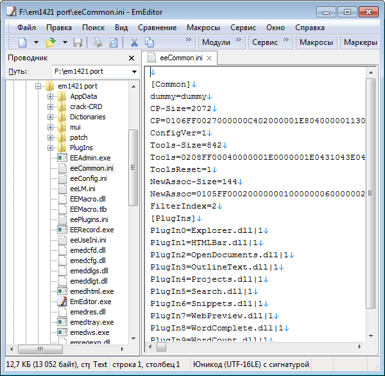Expand the AppData folder node
Viewport: 385px width, 376px height.
(51, 96)
